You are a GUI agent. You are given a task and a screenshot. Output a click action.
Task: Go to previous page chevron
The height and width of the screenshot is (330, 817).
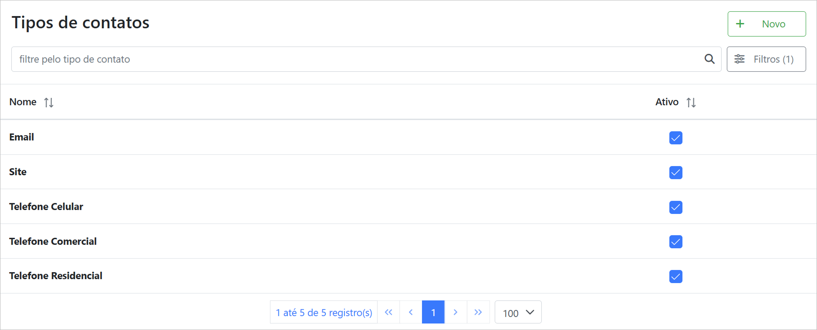click(x=411, y=312)
